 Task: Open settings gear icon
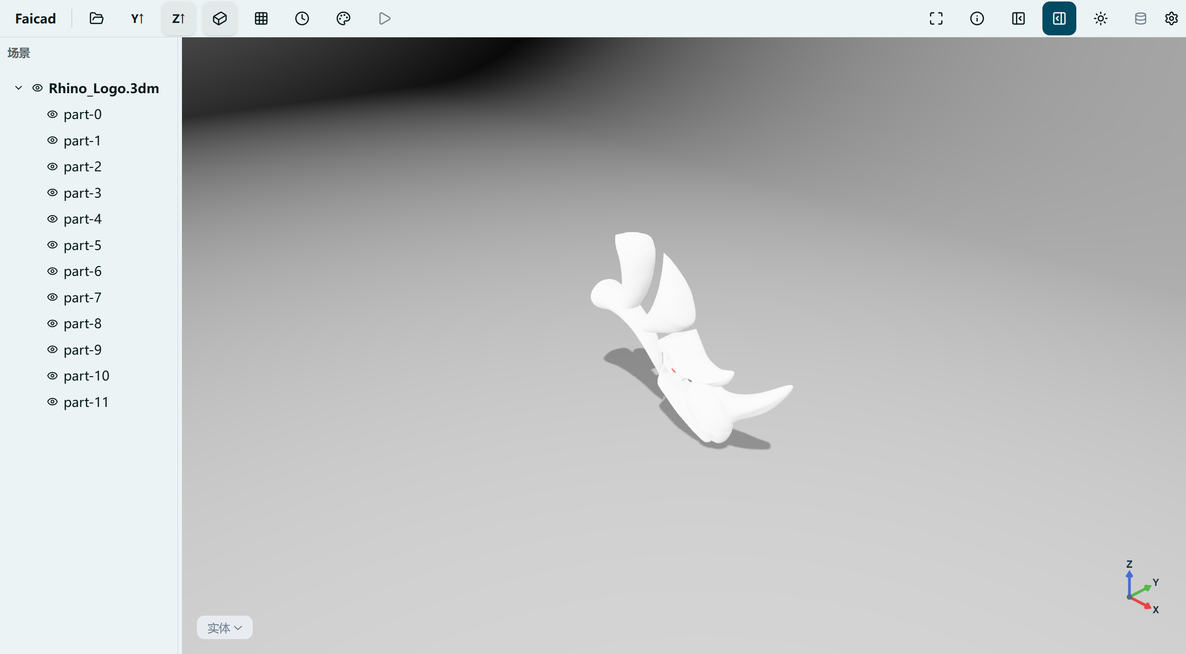click(x=1171, y=18)
